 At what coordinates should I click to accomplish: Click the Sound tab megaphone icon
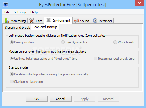(76, 21)
